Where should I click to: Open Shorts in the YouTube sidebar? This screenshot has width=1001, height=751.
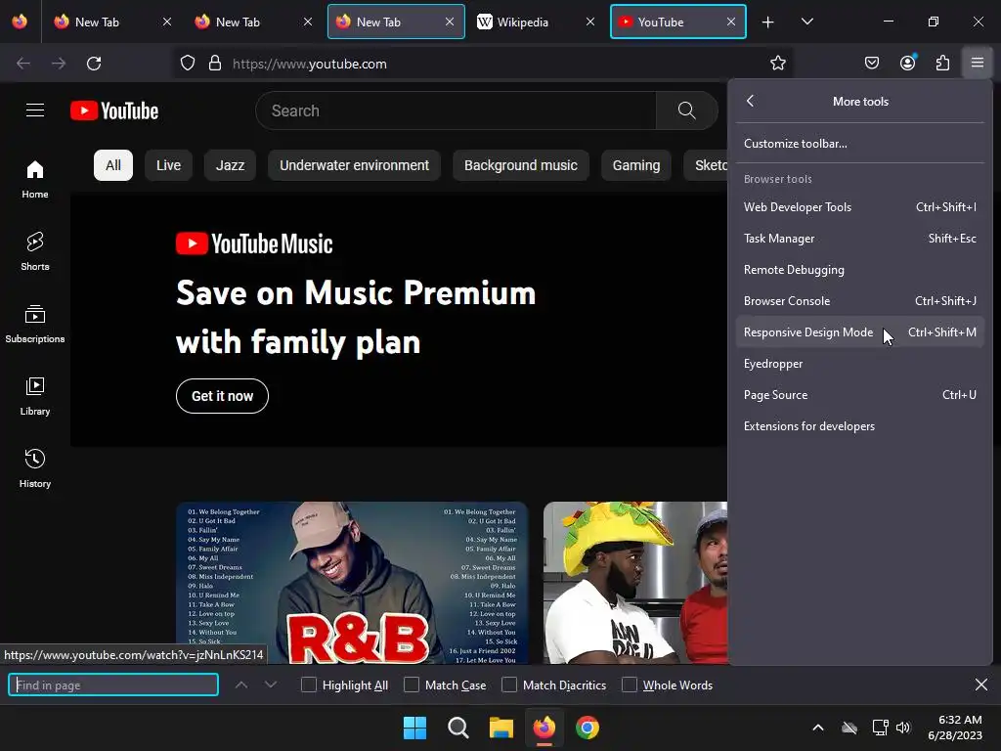(x=35, y=251)
